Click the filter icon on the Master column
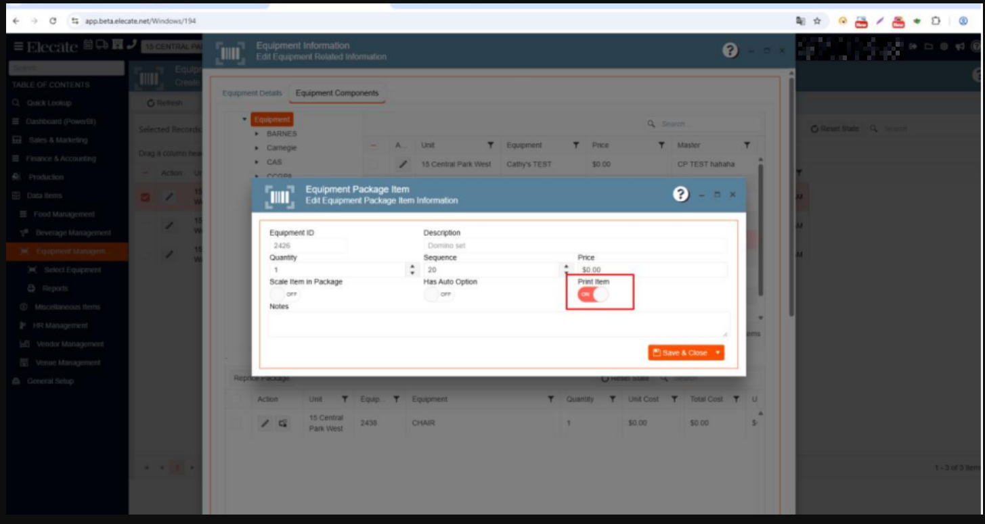Screen dimensions: 985x524 click(747, 145)
